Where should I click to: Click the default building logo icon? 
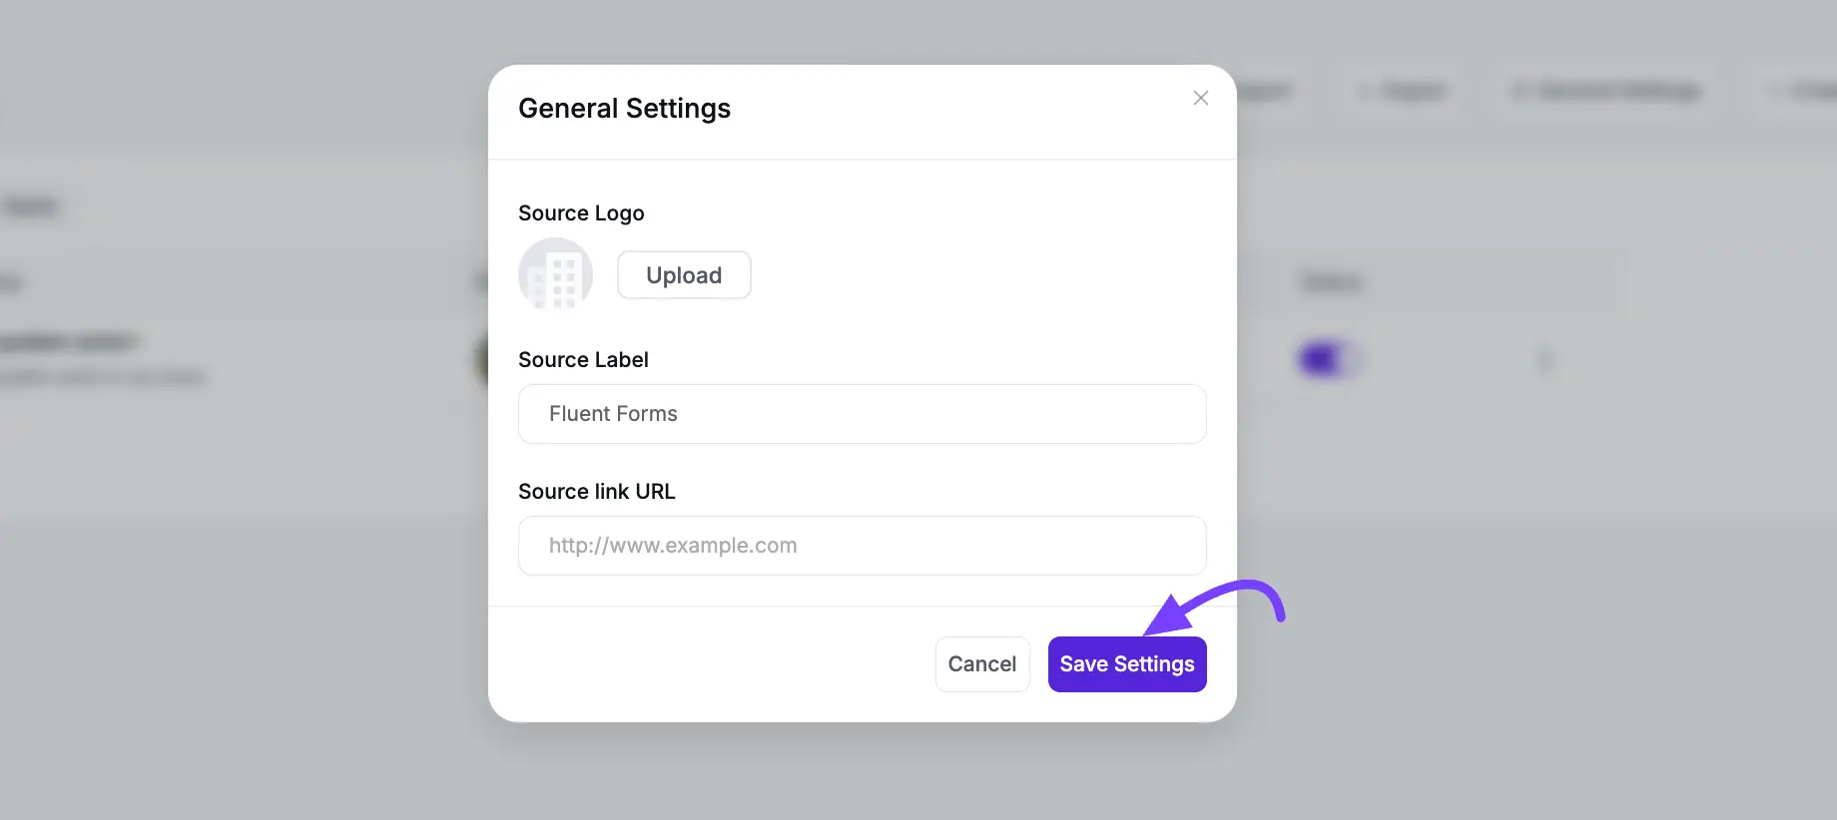(555, 274)
